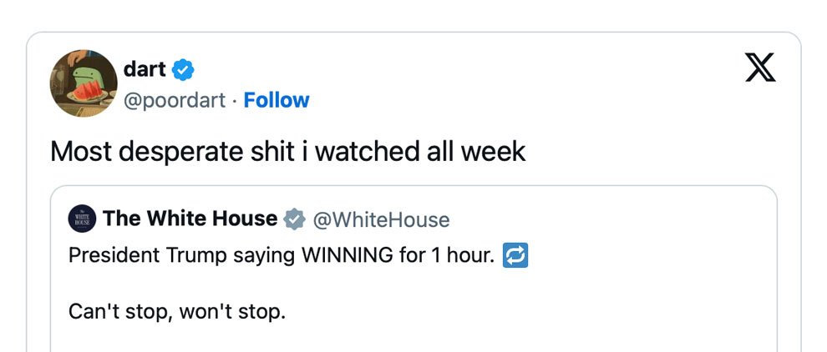
Task: Open dart's profile avatar picture
Action: [x=84, y=83]
